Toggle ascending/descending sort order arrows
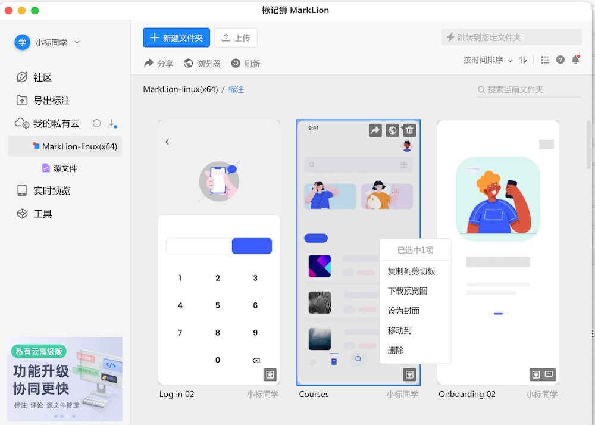Screen dimensions: 595x425 [523, 60]
